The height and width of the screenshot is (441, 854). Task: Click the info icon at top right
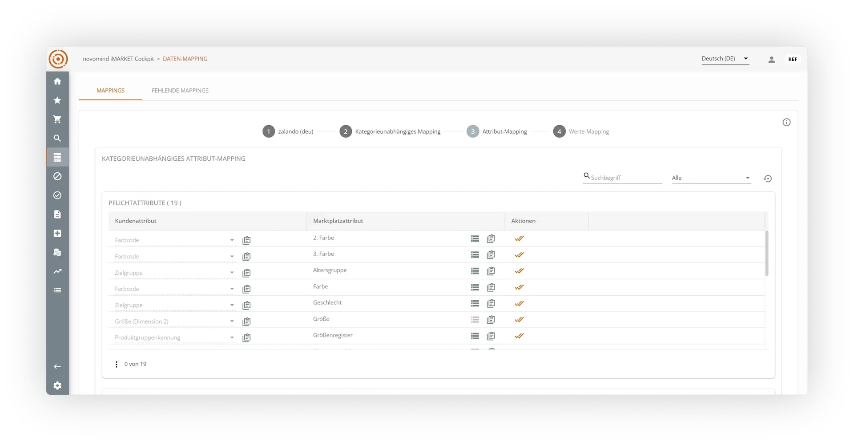pos(786,123)
